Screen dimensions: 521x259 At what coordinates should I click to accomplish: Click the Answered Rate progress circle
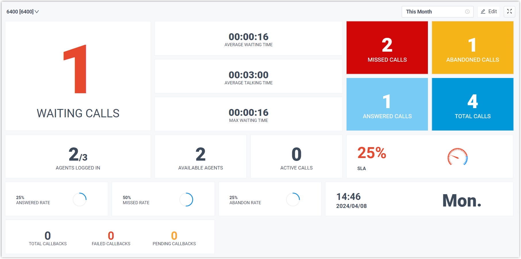[80, 199]
